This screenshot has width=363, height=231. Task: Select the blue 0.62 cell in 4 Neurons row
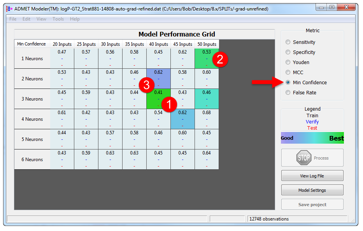tap(182, 119)
